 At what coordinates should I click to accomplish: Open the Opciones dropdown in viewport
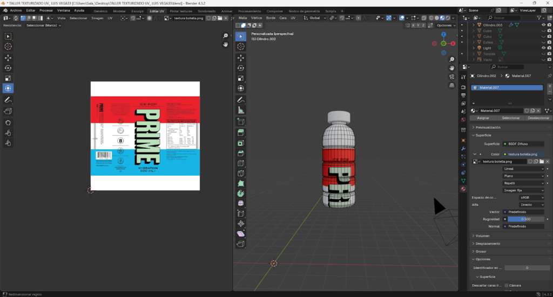[x=446, y=25]
